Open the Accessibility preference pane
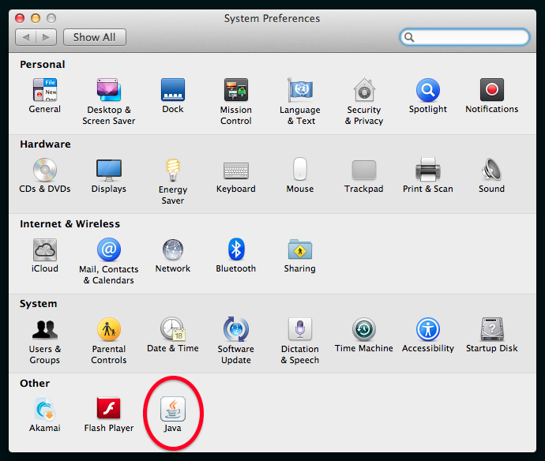Screen dimensions: 545x461 point(428,329)
